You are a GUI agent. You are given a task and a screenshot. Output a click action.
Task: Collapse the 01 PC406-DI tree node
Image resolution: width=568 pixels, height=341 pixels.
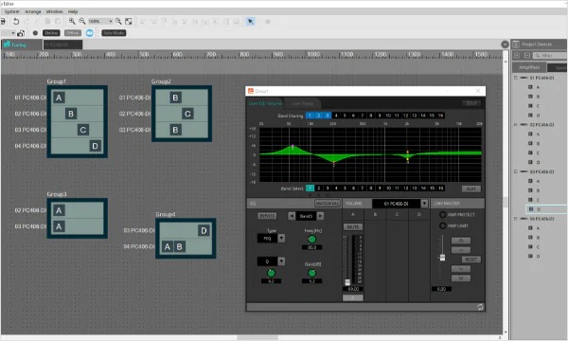click(516, 78)
